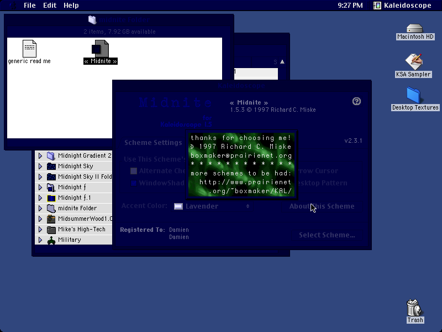Select the KSA Sampler desktop icon
Viewport: 442px width, 332px height.
pyautogui.click(x=413, y=61)
